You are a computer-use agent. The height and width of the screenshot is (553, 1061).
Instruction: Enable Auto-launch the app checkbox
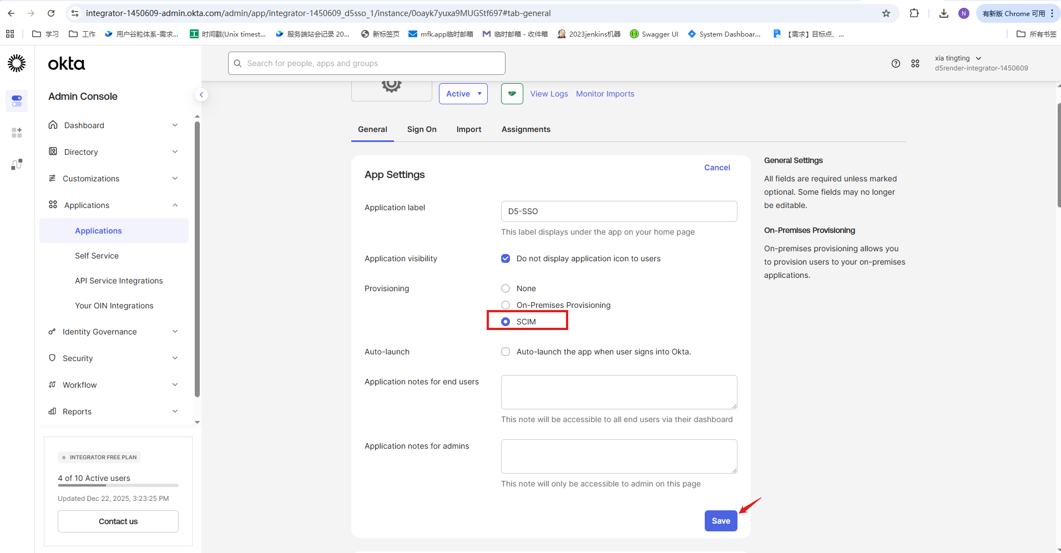coord(506,352)
